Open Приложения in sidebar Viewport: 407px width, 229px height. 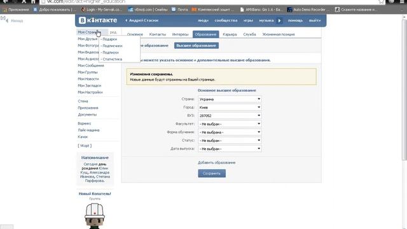(x=88, y=108)
